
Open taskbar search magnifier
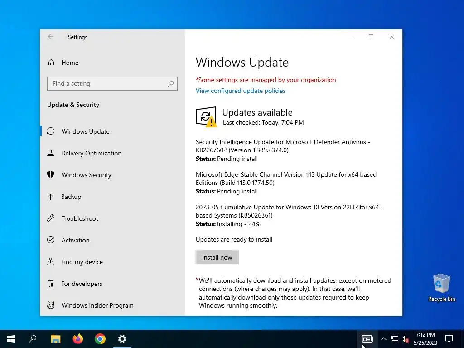tap(33, 339)
